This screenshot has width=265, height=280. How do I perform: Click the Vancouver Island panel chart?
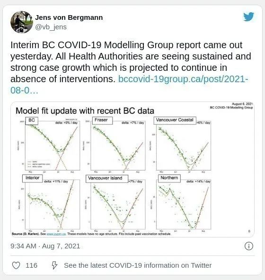tap(118, 204)
